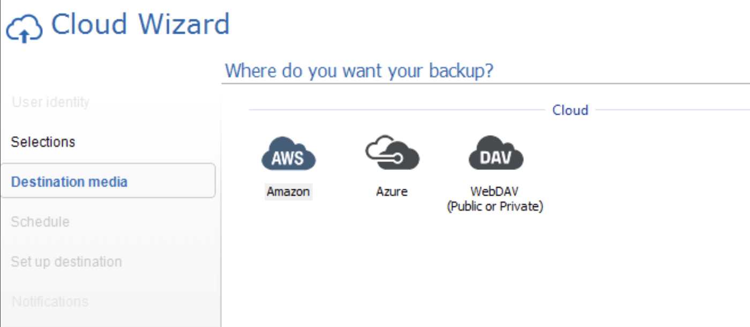This screenshot has width=750, height=327.
Task: Click the WebDAV text label
Action: pyautogui.click(x=494, y=191)
